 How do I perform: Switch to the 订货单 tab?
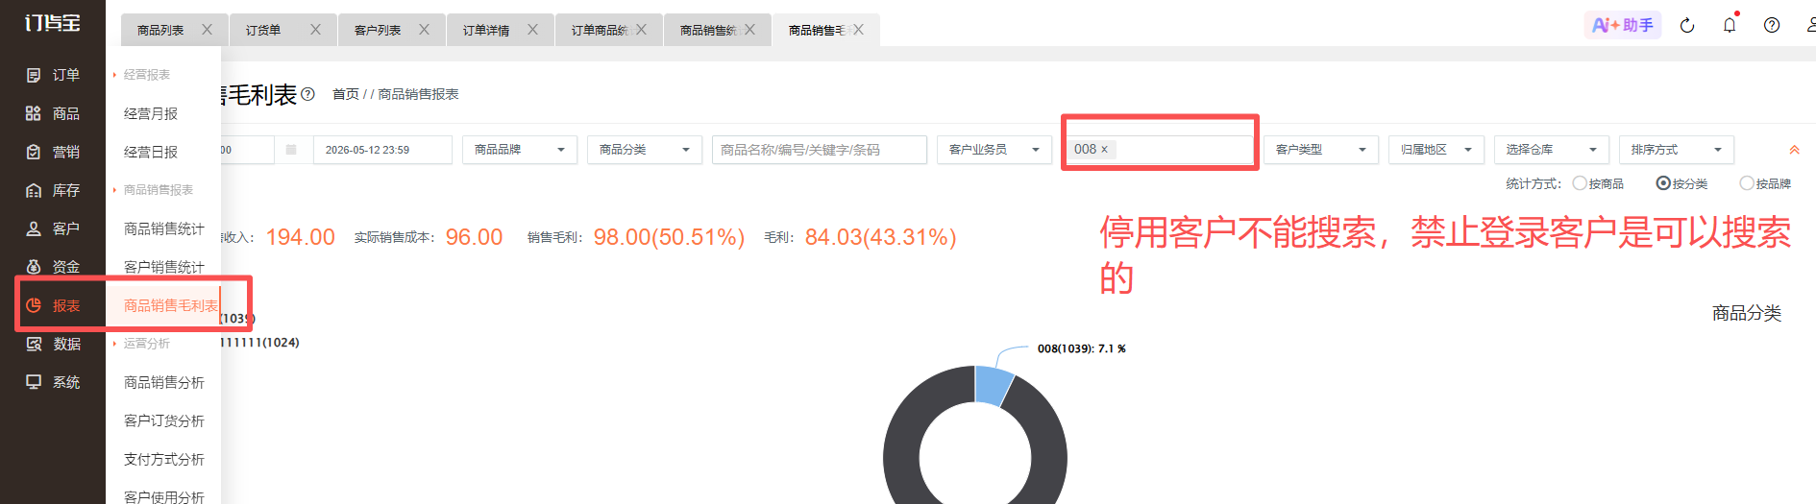pyautogui.click(x=263, y=31)
